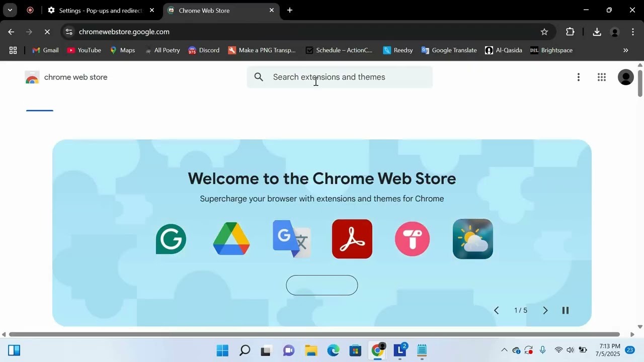This screenshot has height=362, width=644.
Task: Open Microsoft Edge from taskbar
Action: (x=333, y=350)
